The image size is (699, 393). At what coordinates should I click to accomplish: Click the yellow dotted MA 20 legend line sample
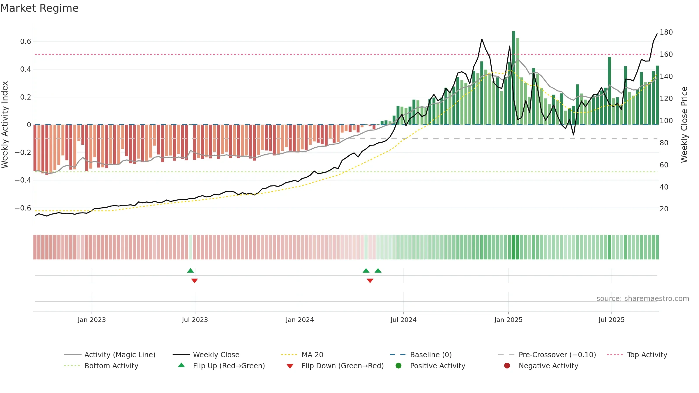(x=289, y=355)
